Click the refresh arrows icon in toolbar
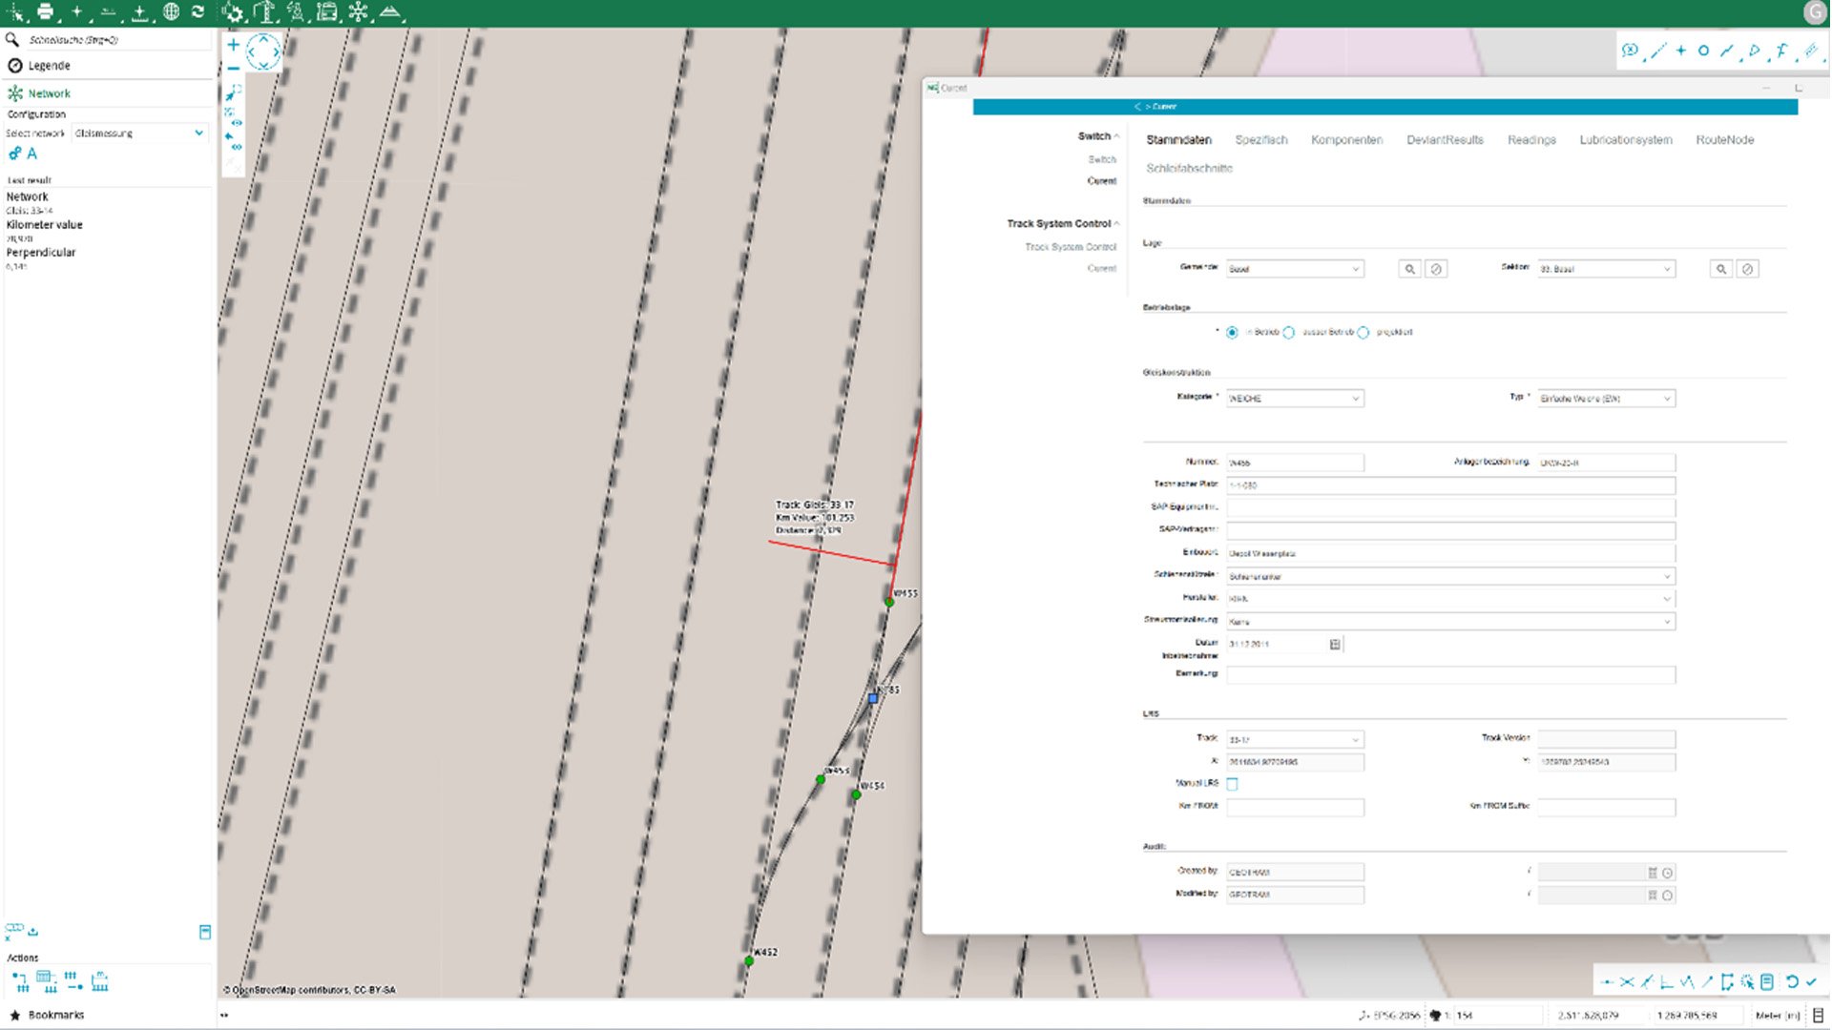Screen dimensions: 1832x1030 (198, 11)
